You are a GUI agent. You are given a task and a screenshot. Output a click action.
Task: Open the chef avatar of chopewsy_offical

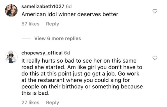point(11,57)
